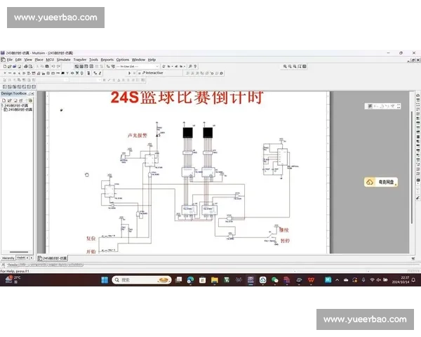The image size is (421, 337).
Task: Click the Zoom out magnifier icon
Action: click(290, 67)
